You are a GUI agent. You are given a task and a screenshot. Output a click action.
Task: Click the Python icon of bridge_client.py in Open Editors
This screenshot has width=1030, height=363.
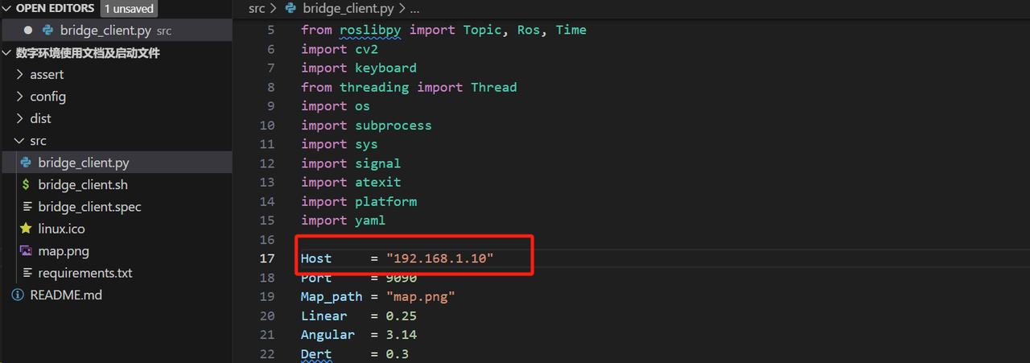(x=48, y=31)
